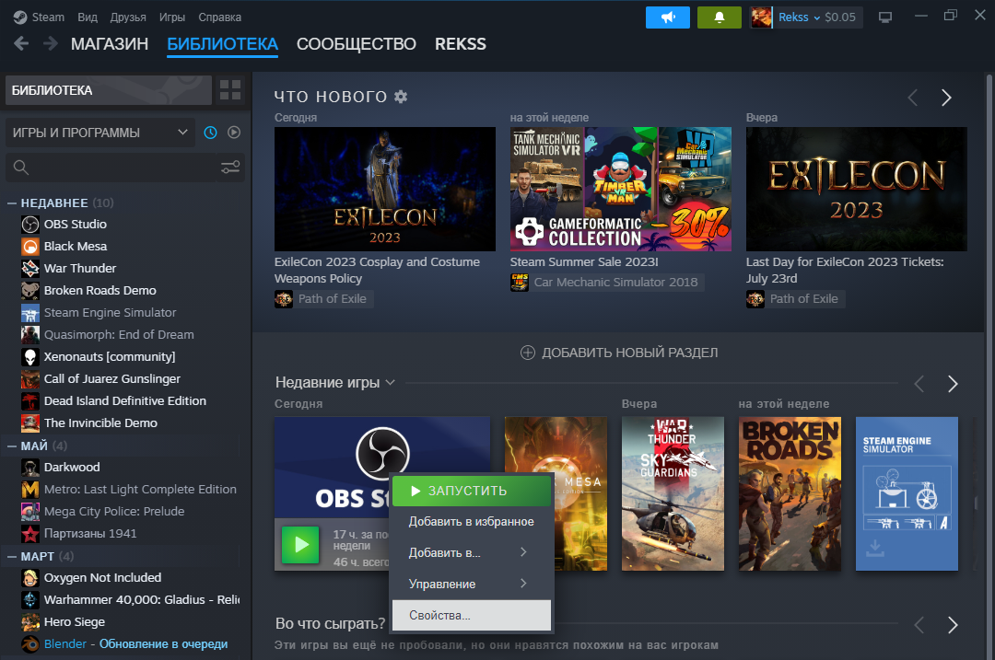Click the Blender icon in the list
The height and width of the screenshot is (660, 995).
[x=29, y=644]
